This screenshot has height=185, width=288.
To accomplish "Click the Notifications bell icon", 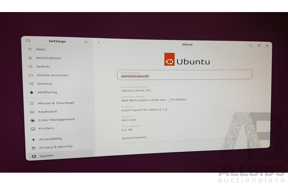I will (x=30, y=58).
